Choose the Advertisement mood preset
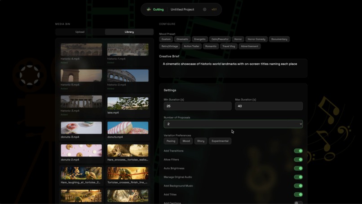 (x=250, y=46)
